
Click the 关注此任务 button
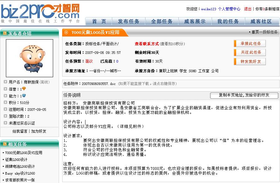pyautogui.click(x=250, y=52)
